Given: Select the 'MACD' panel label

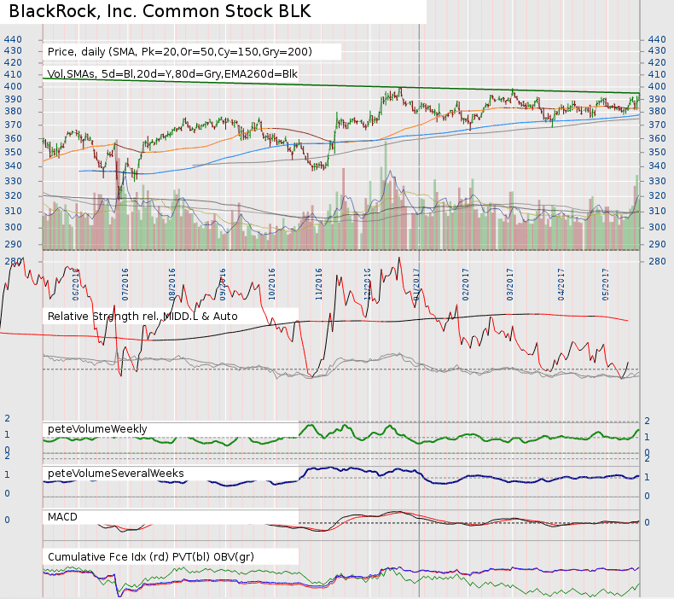Looking at the screenshot, I should click(62, 517).
